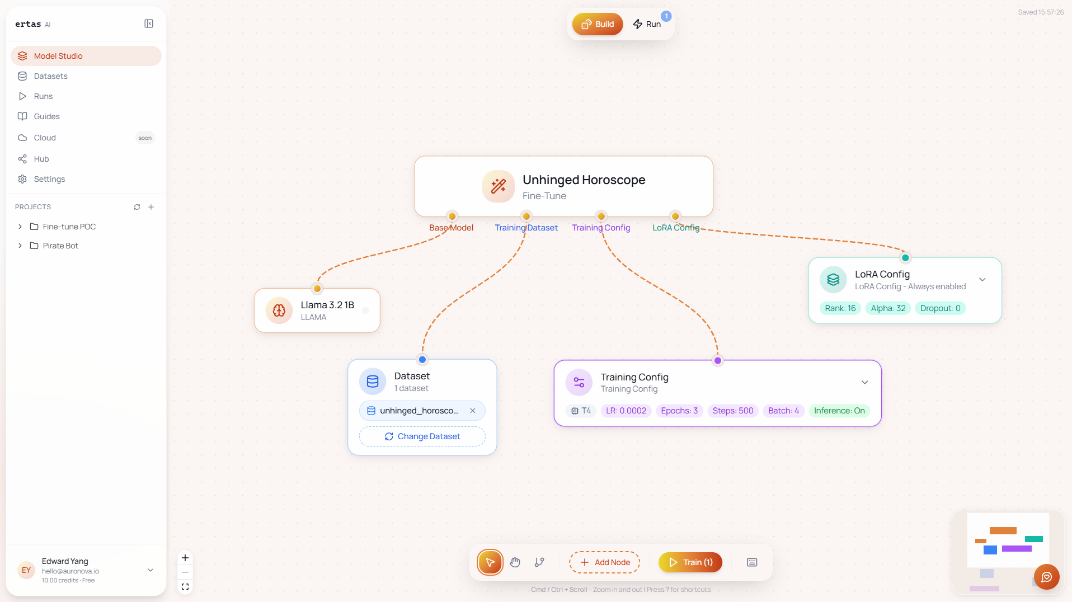1072x602 pixels.
Task: Click the Dataset node database icon
Action: (373, 382)
